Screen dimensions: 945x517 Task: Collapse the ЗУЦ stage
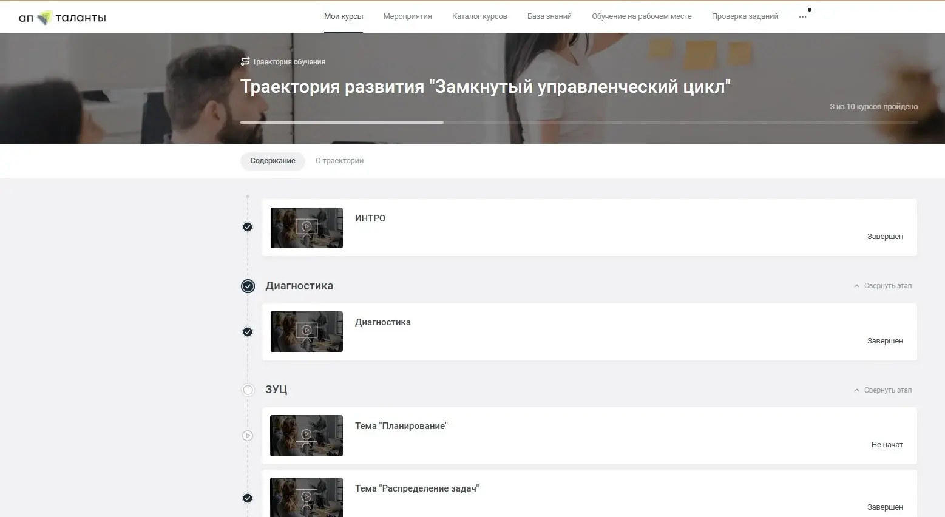(x=882, y=390)
